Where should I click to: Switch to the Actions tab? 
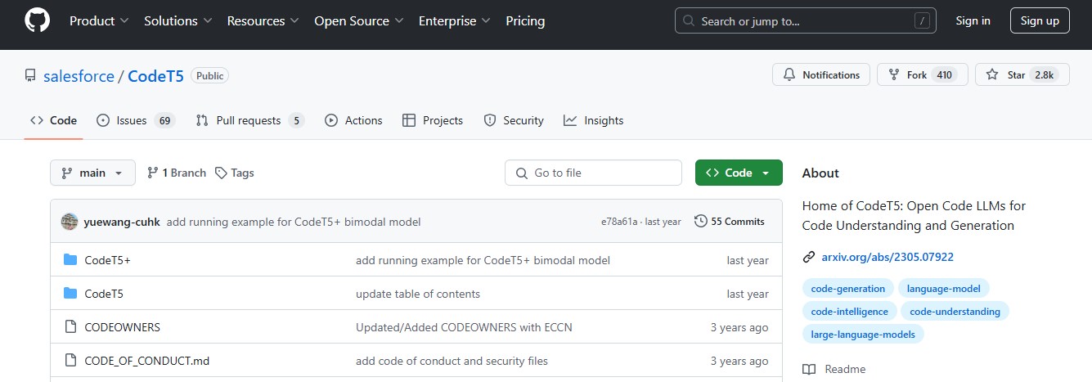point(353,120)
